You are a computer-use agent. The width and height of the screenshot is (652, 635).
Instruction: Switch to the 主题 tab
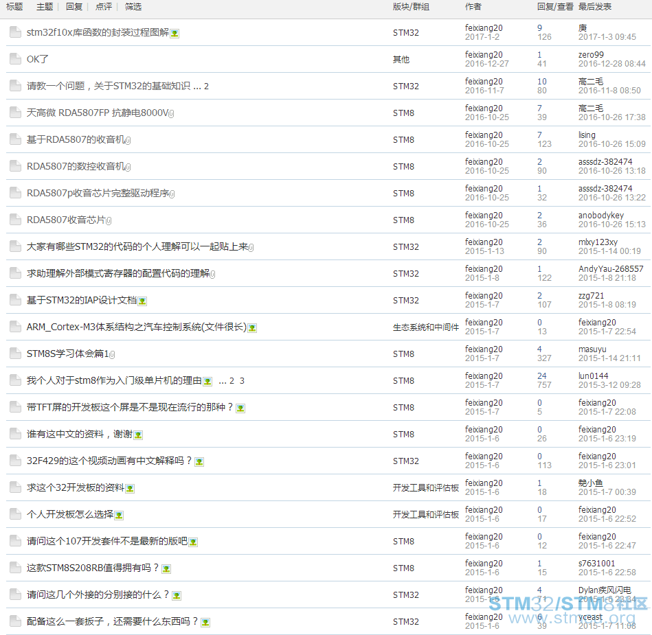point(45,7)
